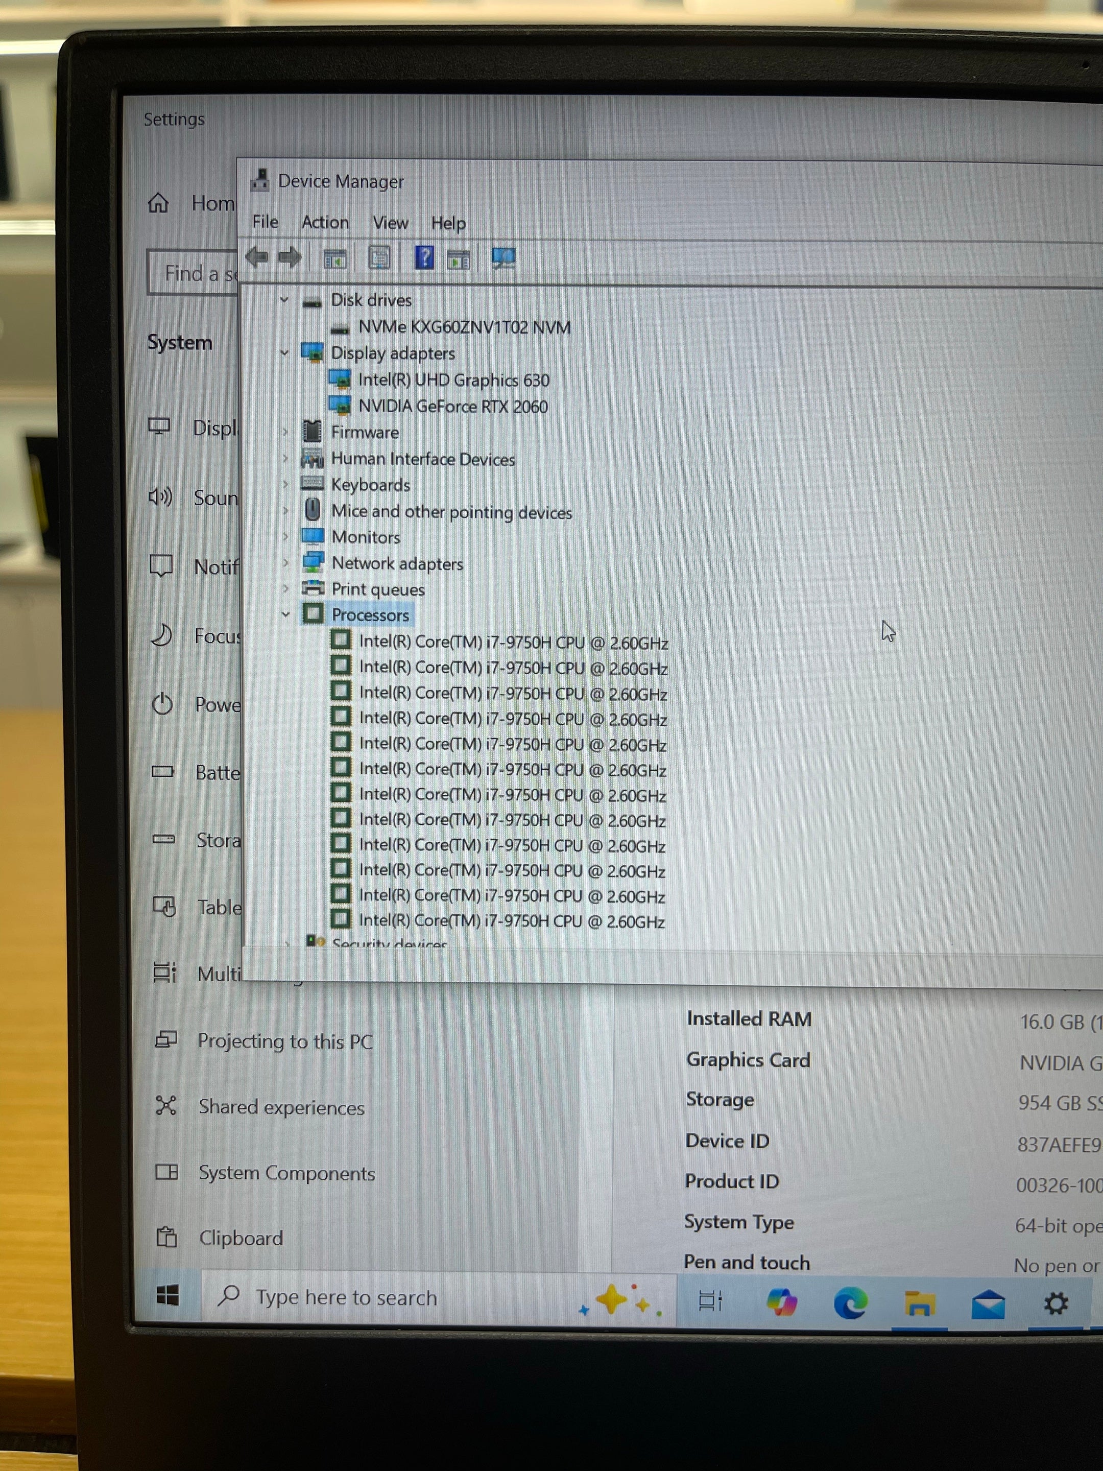
Task: Open the Windows Start menu
Action: pyautogui.click(x=167, y=1295)
